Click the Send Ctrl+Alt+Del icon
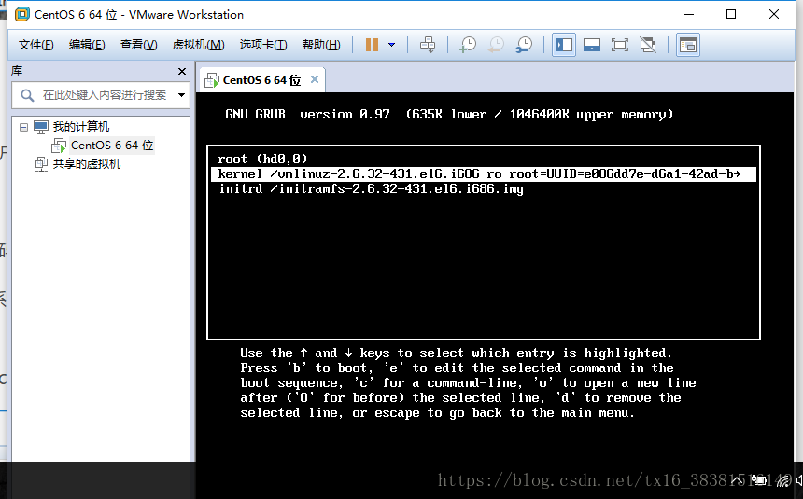 click(x=428, y=45)
